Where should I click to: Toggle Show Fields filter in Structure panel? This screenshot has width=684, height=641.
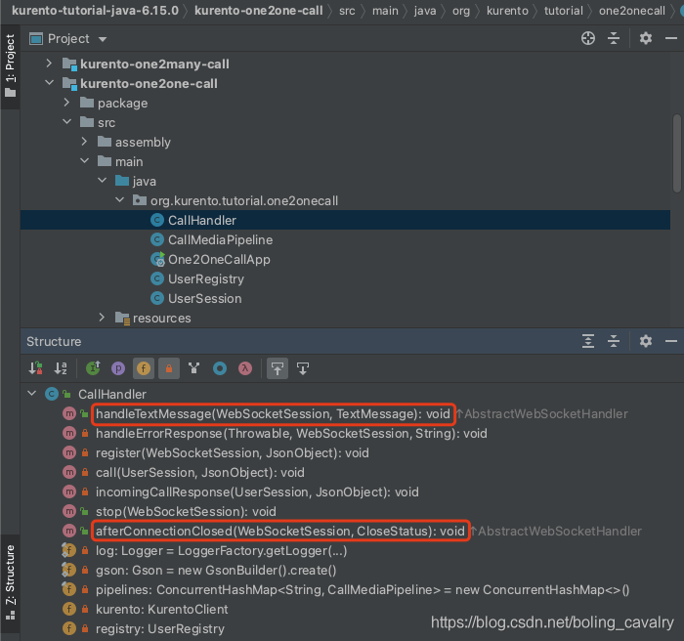[x=143, y=368]
